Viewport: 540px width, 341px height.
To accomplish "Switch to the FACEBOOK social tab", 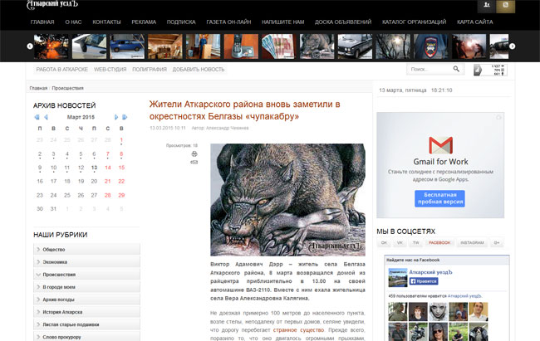I will pos(439,243).
